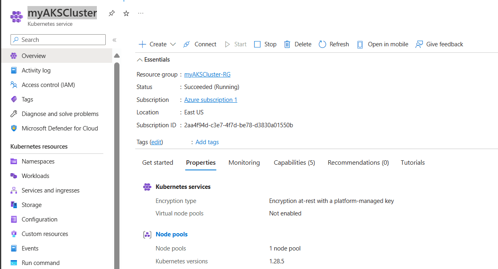This screenshot has width=498, height=269.
Task: Delete the cluster
Action: [x=298, y=44]
